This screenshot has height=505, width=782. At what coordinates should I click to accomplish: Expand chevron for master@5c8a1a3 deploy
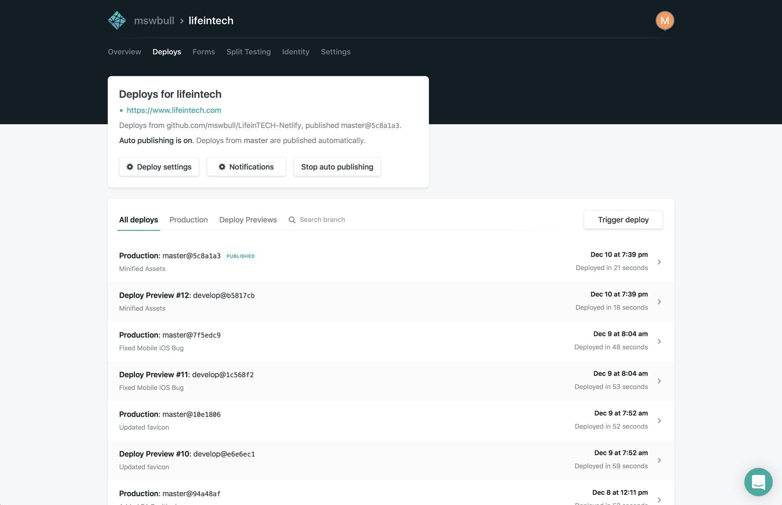[x=659, y=262]
